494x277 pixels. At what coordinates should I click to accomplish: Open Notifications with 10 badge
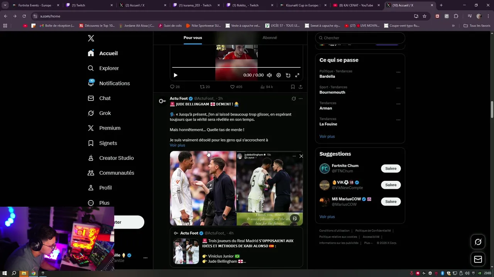(x=109, y=83)
